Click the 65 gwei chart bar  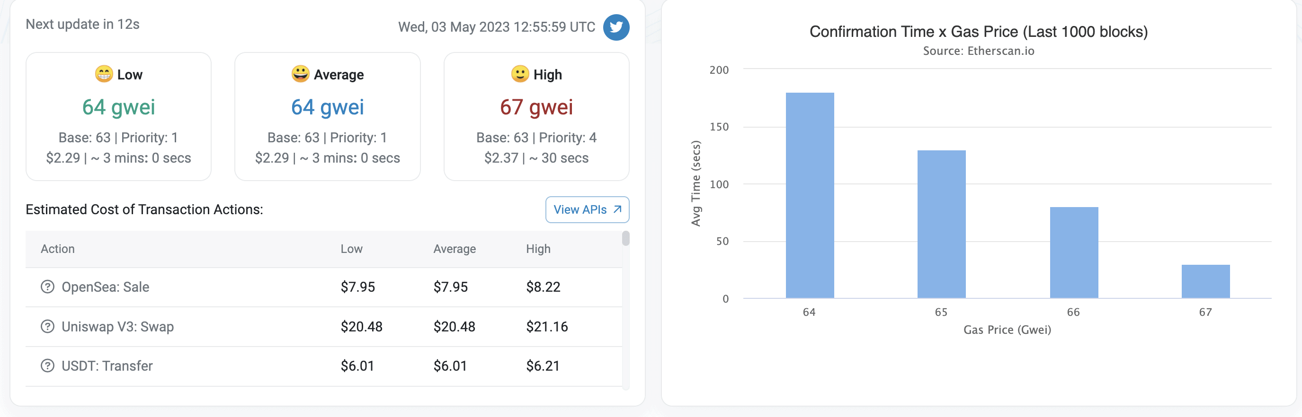tap(941, 224)
